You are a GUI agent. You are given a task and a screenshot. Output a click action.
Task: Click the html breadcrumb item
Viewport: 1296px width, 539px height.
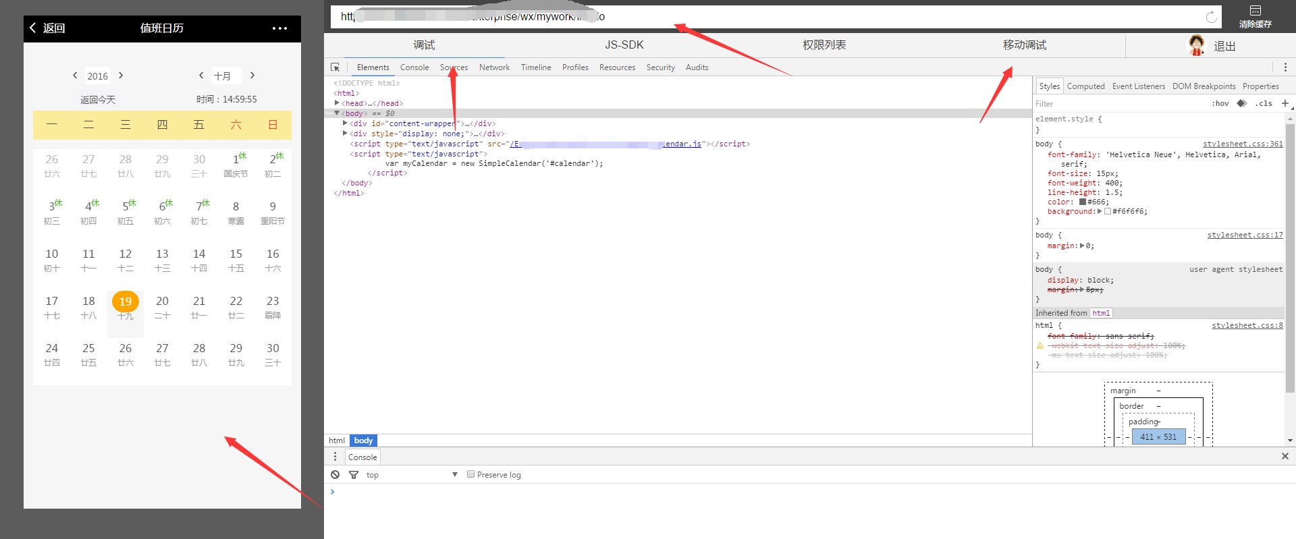pos(337,441)
